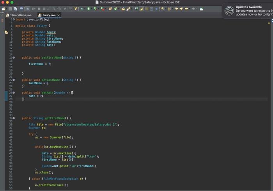Open the New wizard dropdown arrow

[6, 9]
